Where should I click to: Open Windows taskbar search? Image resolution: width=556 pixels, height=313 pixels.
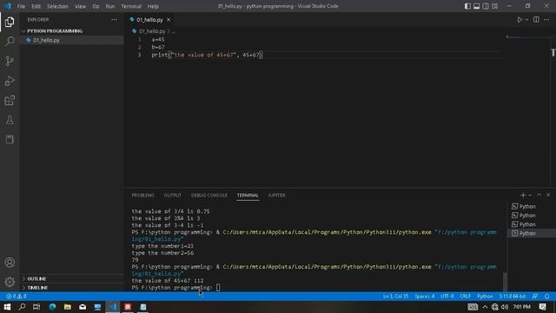tap(22, 307)
